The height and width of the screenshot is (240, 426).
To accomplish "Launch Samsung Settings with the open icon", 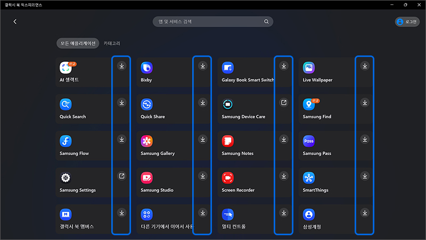I will pos(121,175).
